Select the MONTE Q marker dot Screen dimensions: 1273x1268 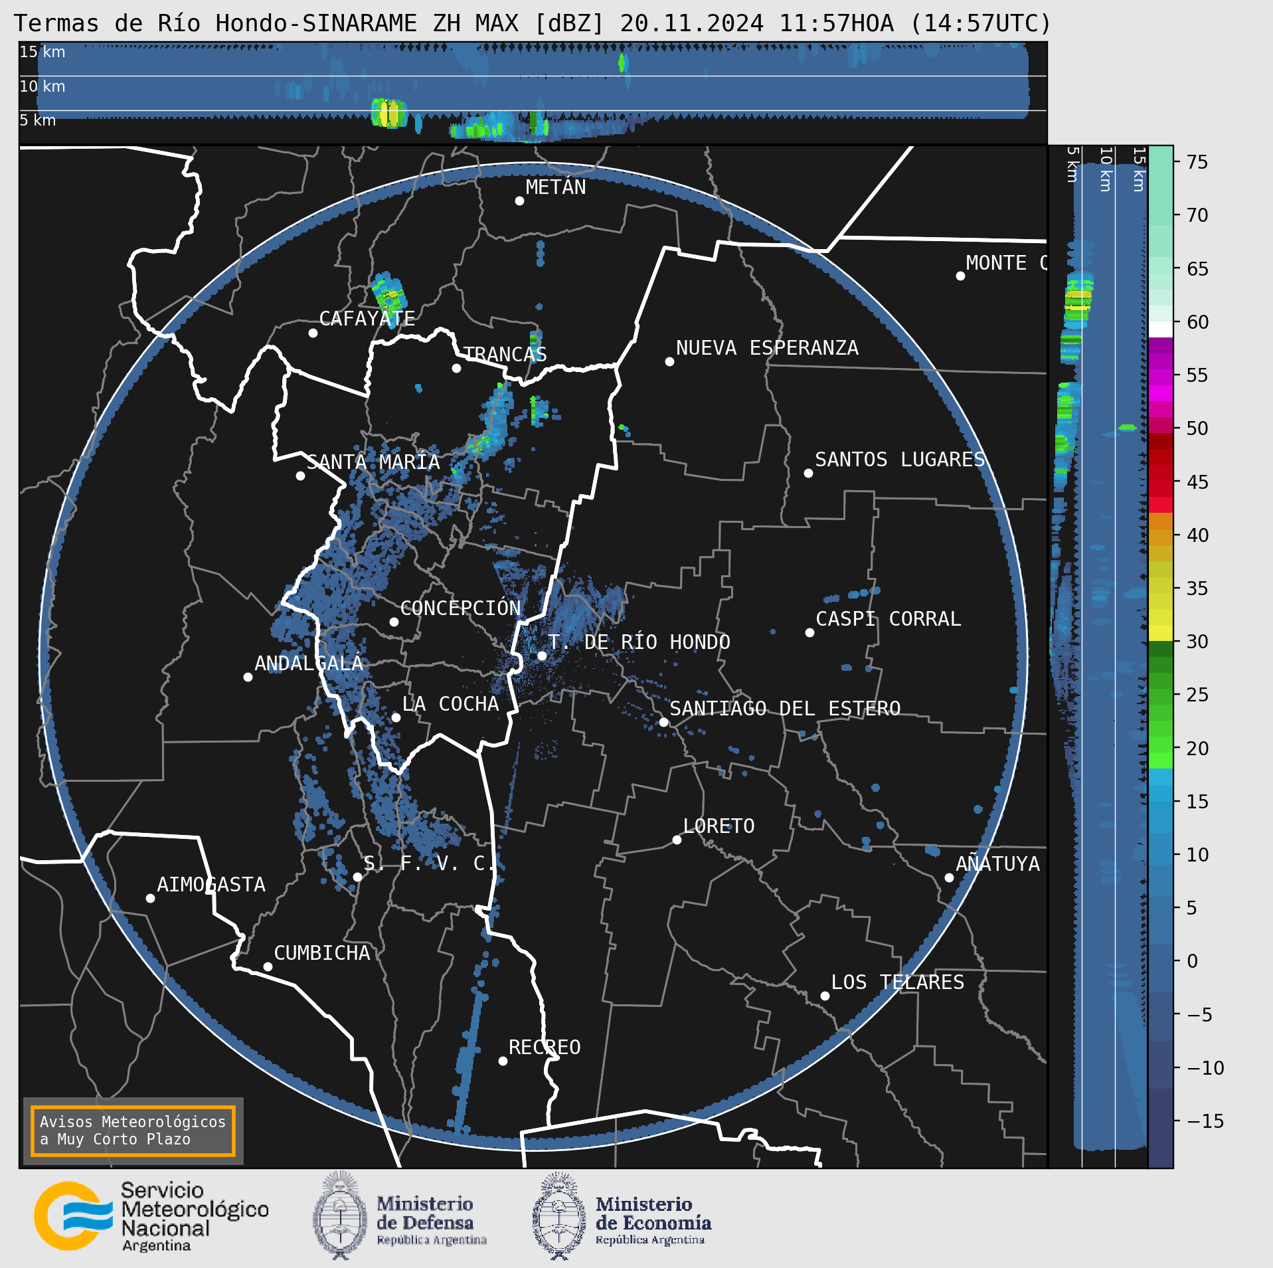(960, 276)
